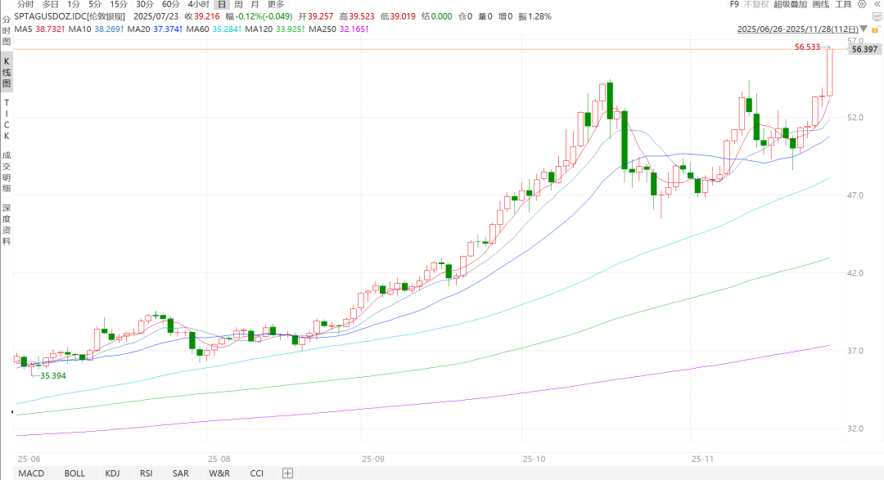Select the daily 日 timeframe
The image size is (884, 480).
coord(222,5)
